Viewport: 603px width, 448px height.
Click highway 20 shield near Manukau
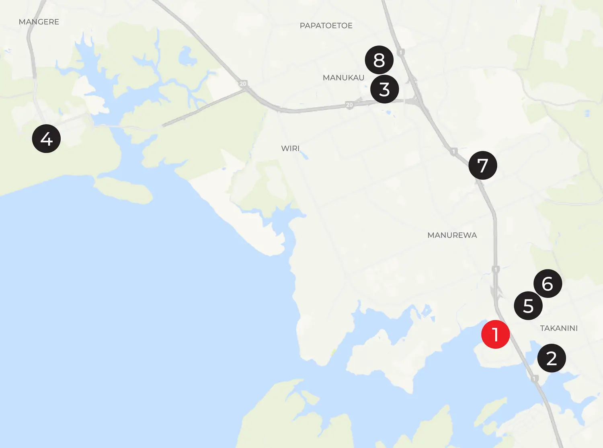coord(349,105)
